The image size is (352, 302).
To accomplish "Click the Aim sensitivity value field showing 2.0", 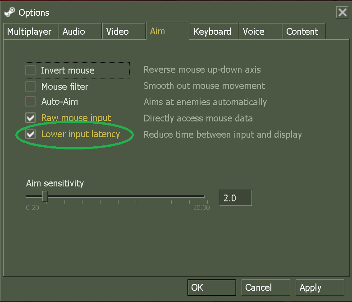I will (235, 198).
